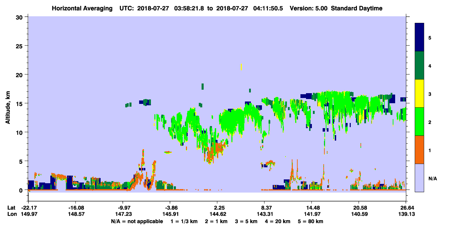Image resolution: width=451 pixels, height=231 pixels.
Task: Click the start timestamp '03:58:21.8'
Action: pos(189,8)
